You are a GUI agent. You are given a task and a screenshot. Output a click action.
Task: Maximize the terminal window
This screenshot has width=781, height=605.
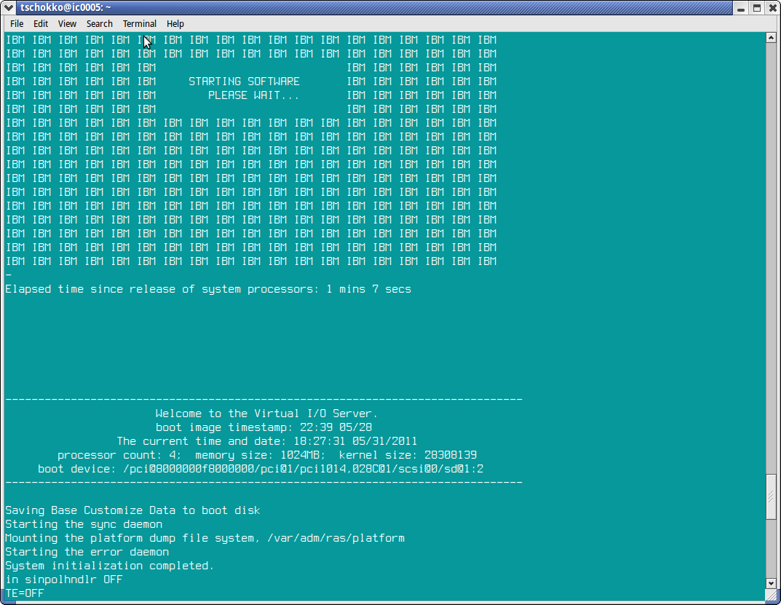tap(757, 8)
